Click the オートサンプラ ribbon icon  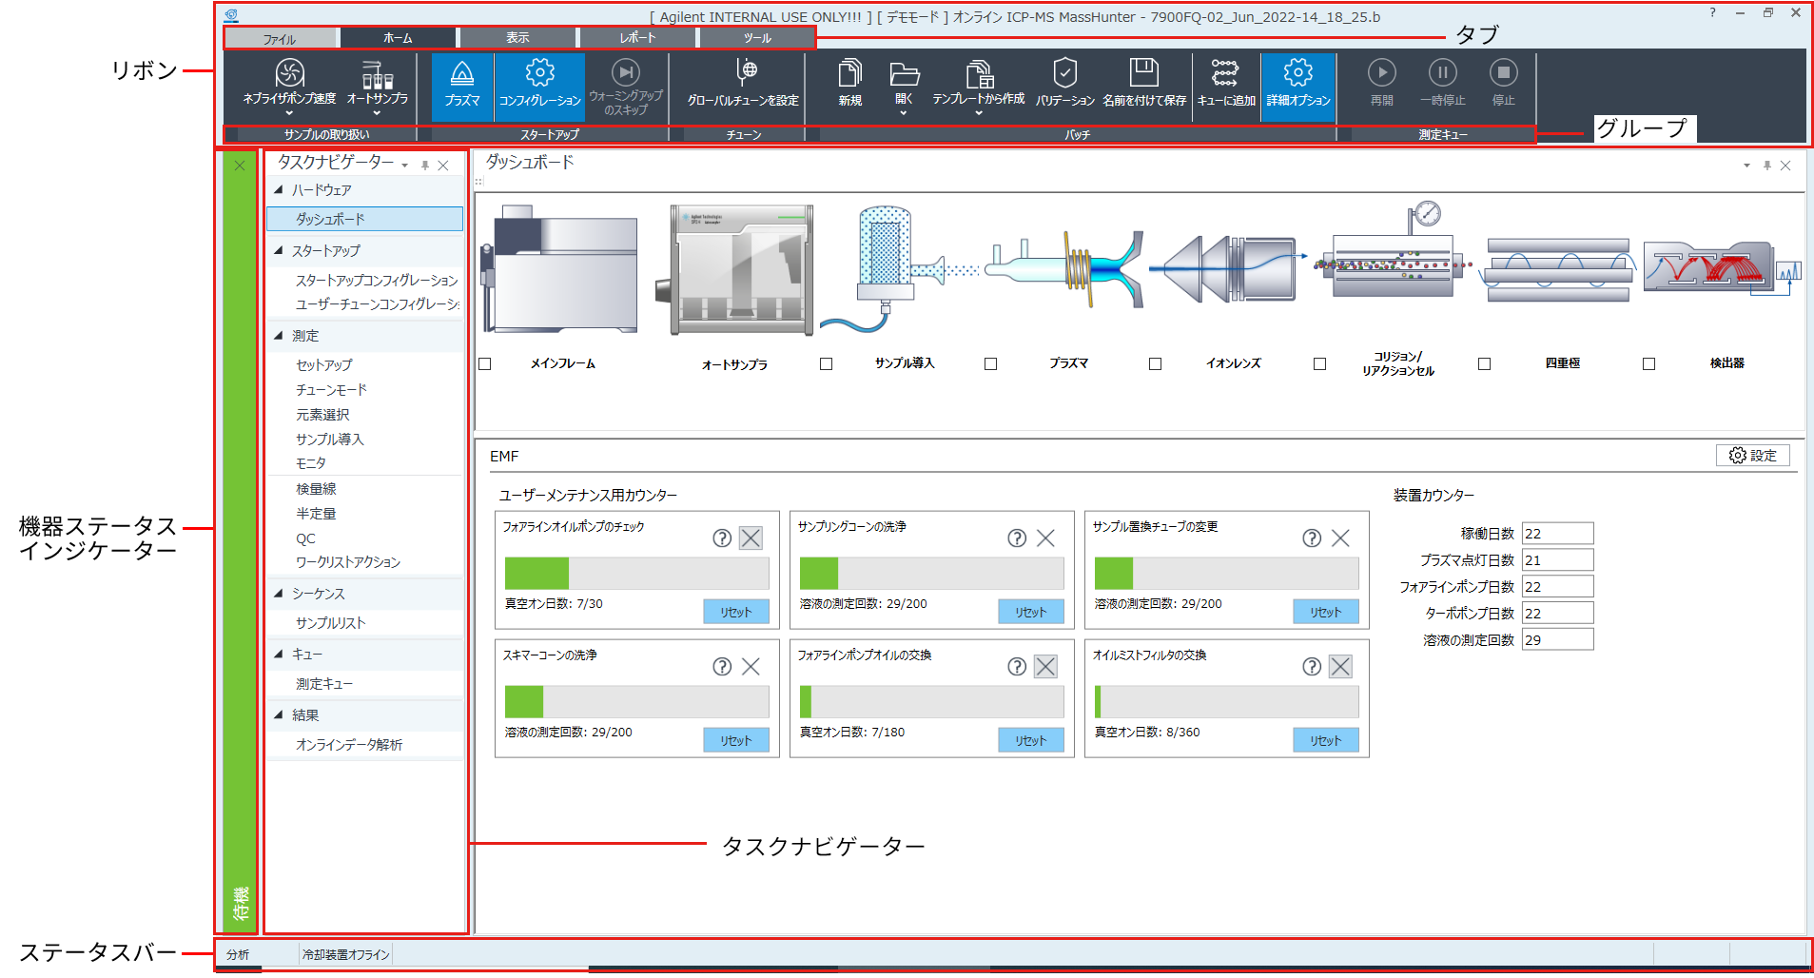pyautogui.click(x=378, y=85)
